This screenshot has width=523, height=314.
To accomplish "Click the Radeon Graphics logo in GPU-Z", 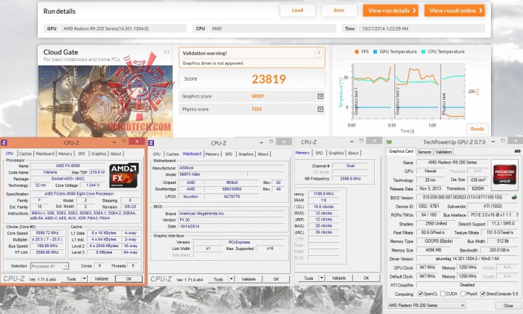I will coord(505,173).
